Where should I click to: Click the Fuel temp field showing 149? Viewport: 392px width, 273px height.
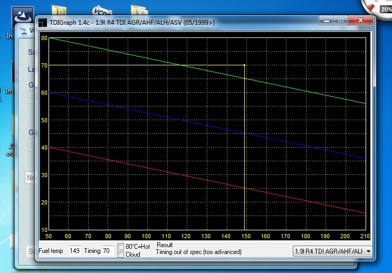[74, 251]
